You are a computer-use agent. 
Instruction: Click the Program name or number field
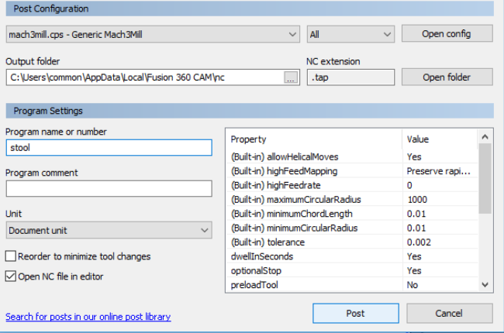pyautogui.click(x=109, y=147)
